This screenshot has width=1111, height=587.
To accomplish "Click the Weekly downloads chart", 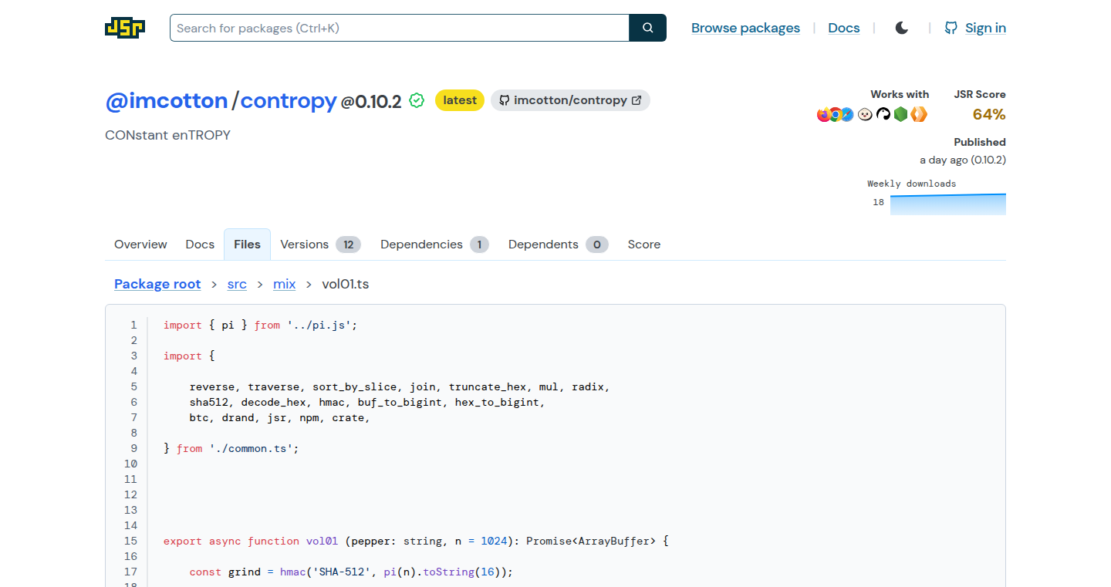I will (948, 204).
